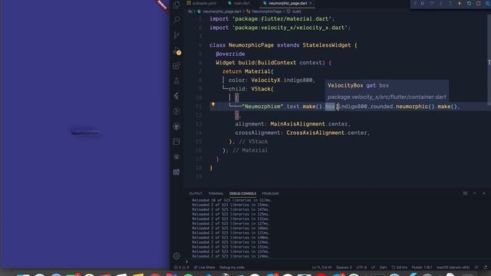Open the Search view in activity bar
This screenshot has height=276, width=491.
[176, 20]
